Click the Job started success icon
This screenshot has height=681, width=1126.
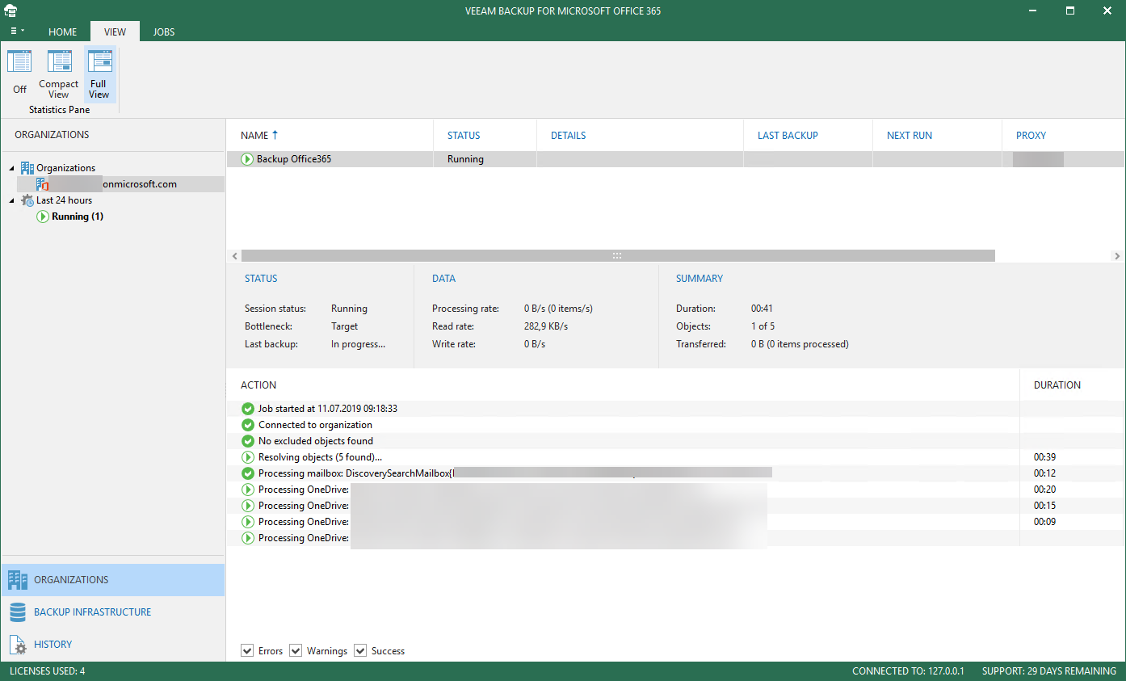(248, 409)
